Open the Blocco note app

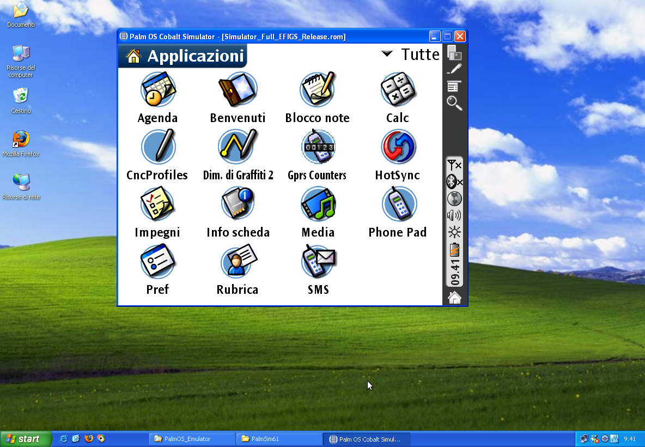click(x=318, y=90)
